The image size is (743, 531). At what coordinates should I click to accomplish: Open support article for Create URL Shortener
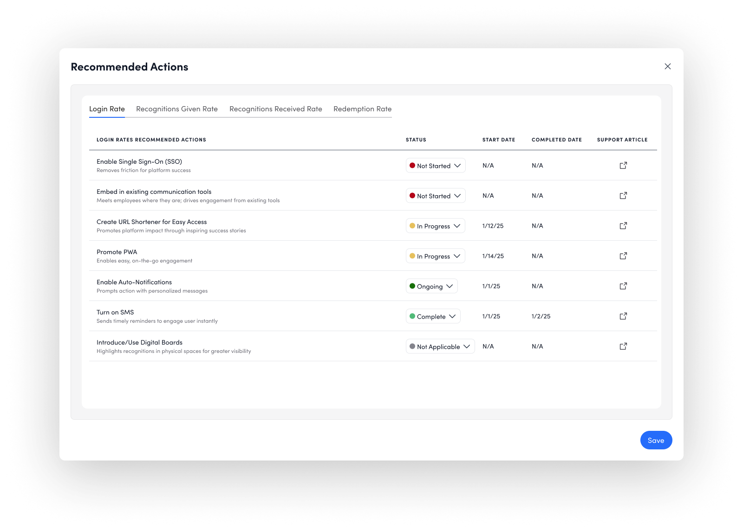point(623,226)
